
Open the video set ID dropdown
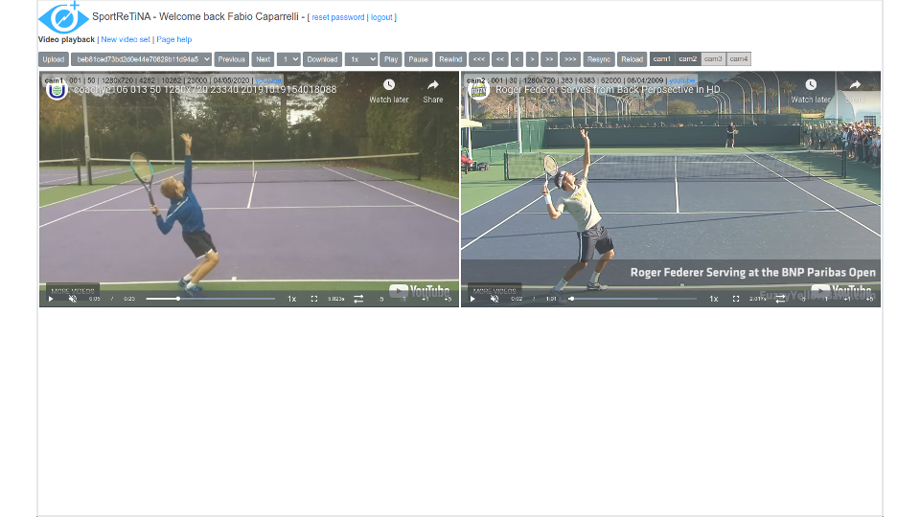coord(142,59)
